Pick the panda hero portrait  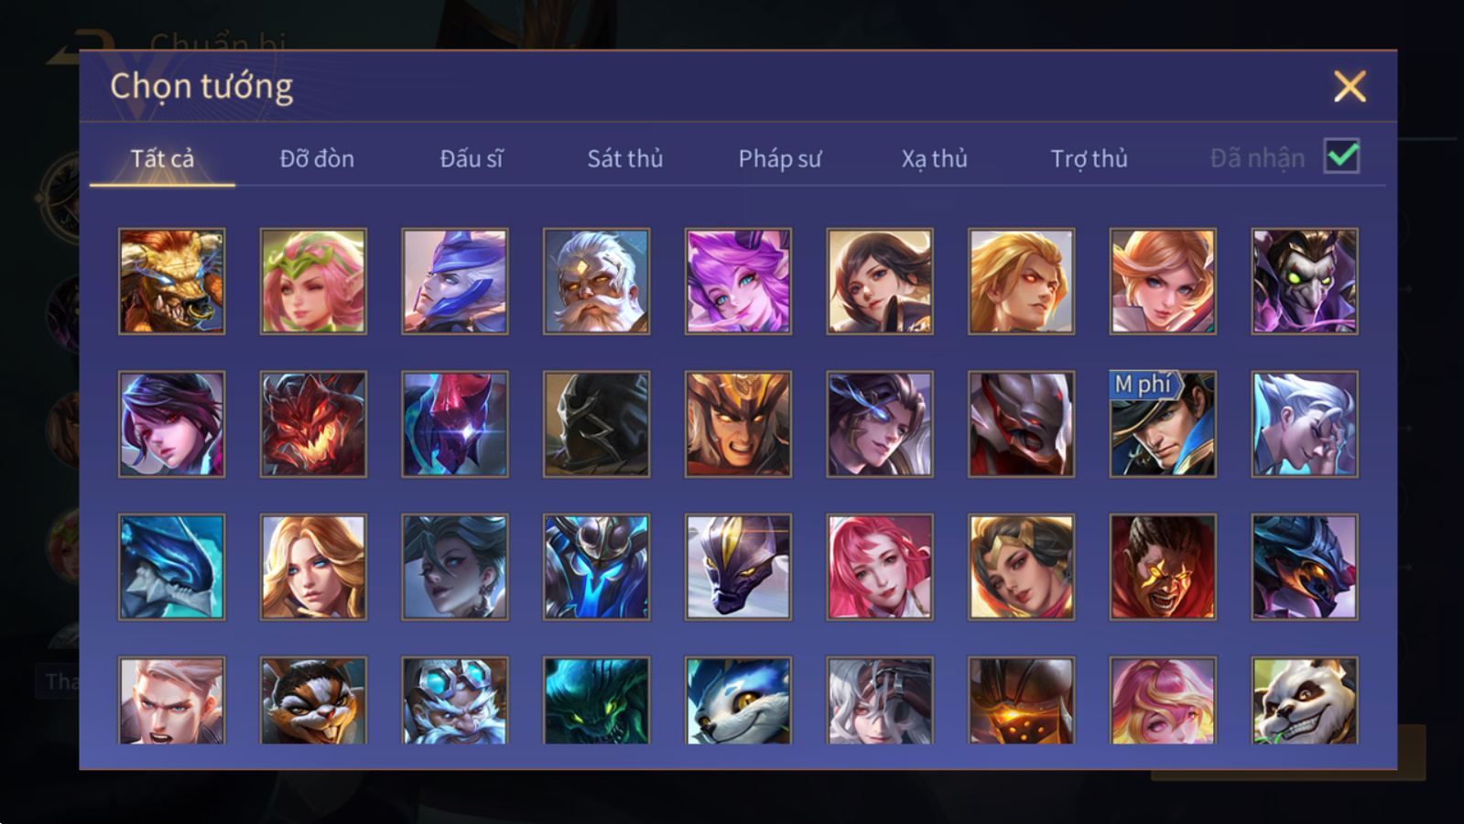point(1305,700)
